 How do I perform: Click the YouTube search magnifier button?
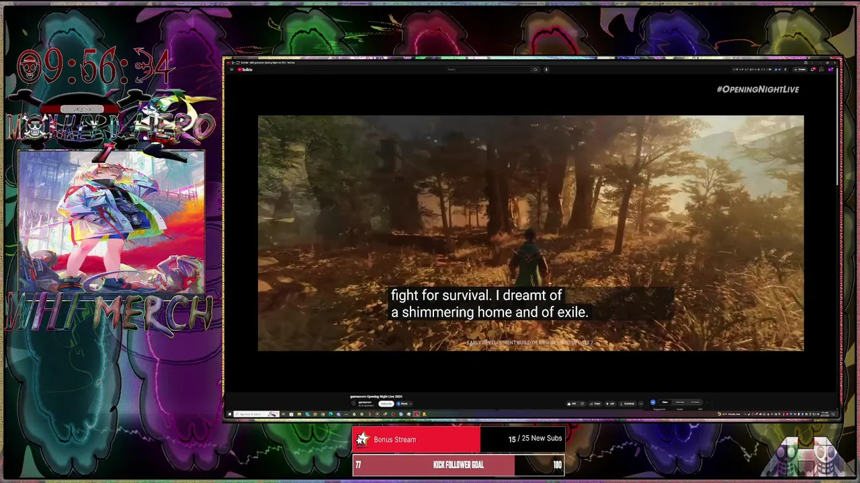click(535, 69)
